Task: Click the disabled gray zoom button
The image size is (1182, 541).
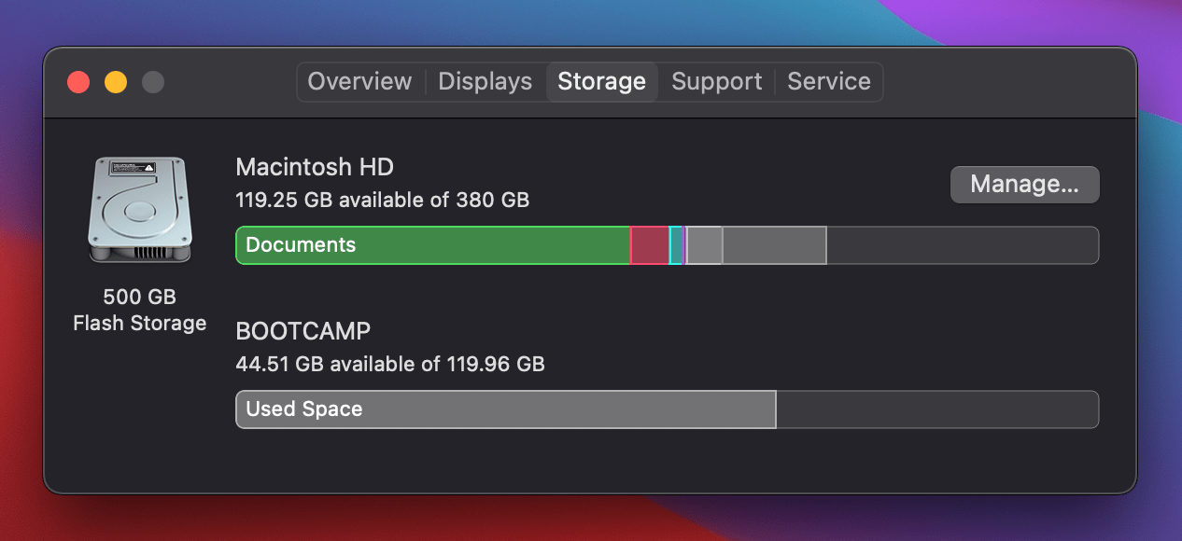Action: point(153,82)
